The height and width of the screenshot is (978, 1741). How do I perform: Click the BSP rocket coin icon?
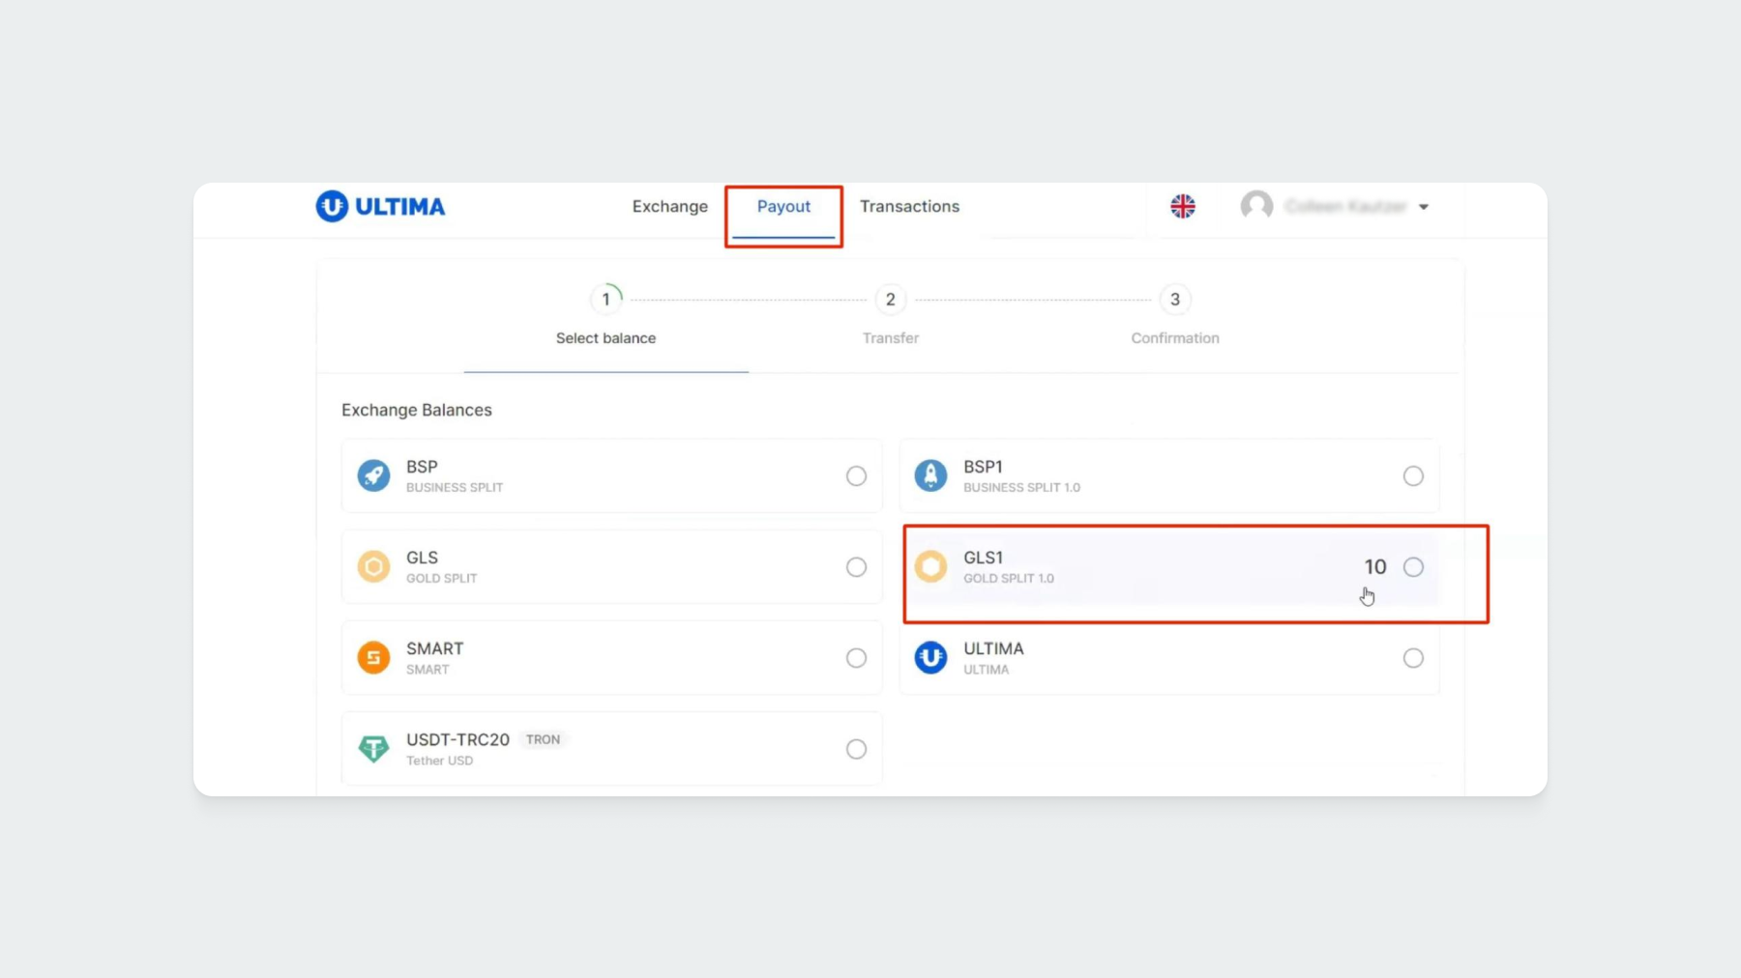click(373, 475)
